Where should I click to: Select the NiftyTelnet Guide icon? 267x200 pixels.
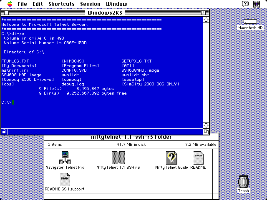pyautogui.click(x=171, y=158)
